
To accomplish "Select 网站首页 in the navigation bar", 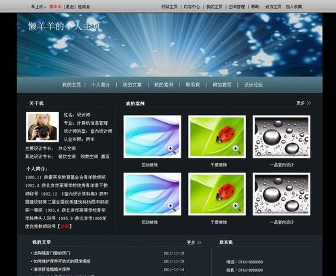I will (222, 85).
